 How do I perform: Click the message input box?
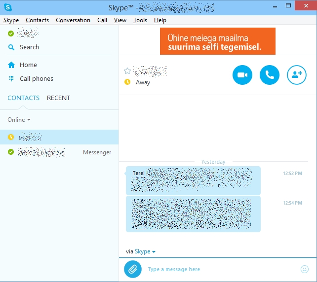click(x=221, y=269)
